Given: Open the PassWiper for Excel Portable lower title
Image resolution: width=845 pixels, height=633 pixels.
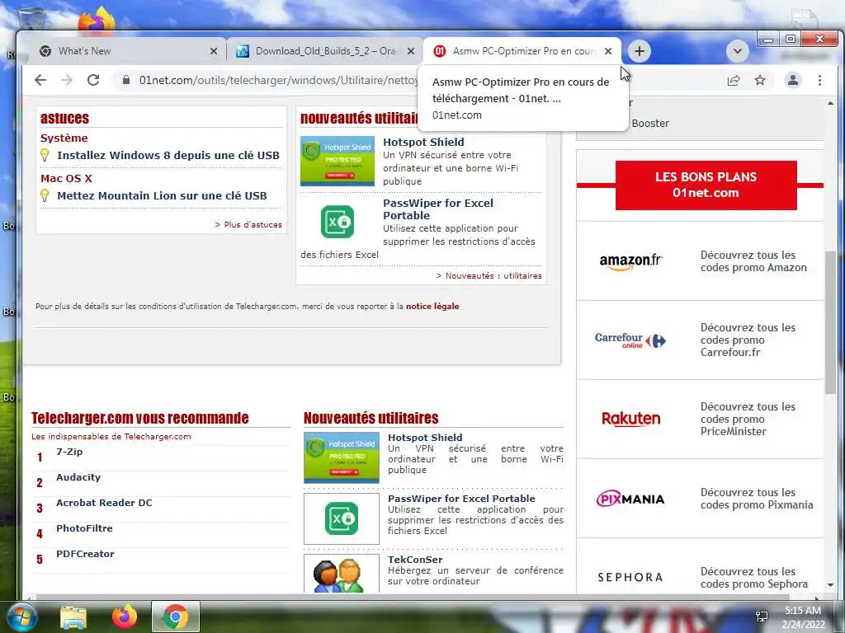Looking at the screenshot, I should tap(461, 499).
